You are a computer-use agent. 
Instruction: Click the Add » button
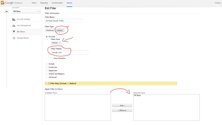122,105
